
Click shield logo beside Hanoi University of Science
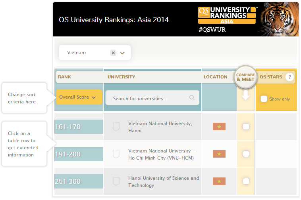tap(116, 181)
